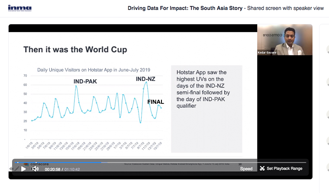Open the playback Speed control
The height and width of the screenshot is (193, 329).
(246, 169)
